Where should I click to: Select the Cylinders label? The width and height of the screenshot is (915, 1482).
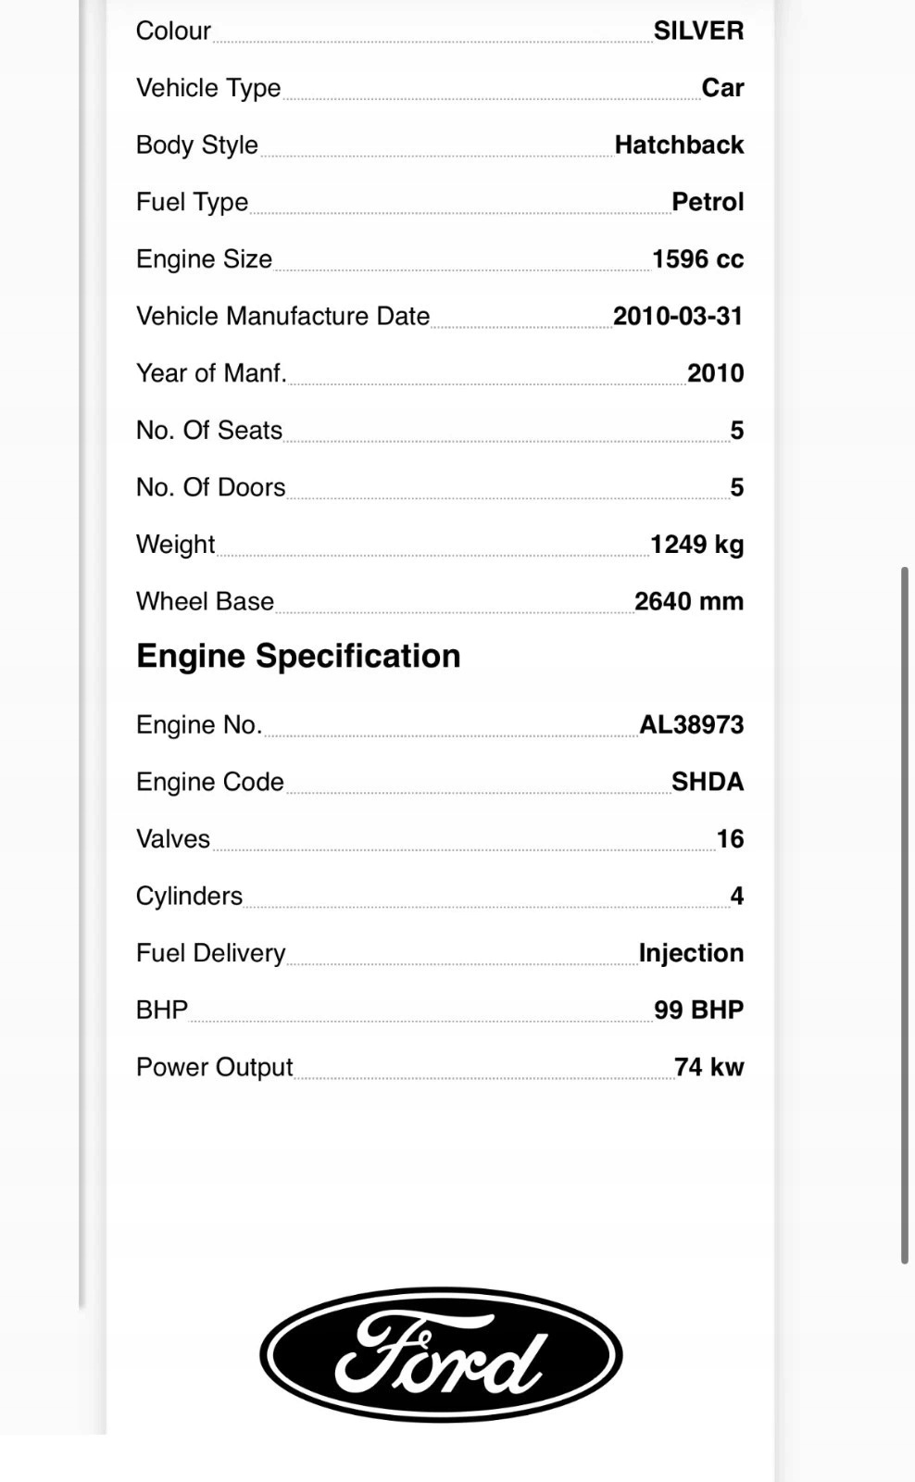(x=189, y=896)
